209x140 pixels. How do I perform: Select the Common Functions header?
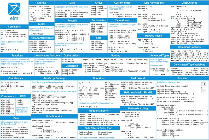[x=189, y=47]
